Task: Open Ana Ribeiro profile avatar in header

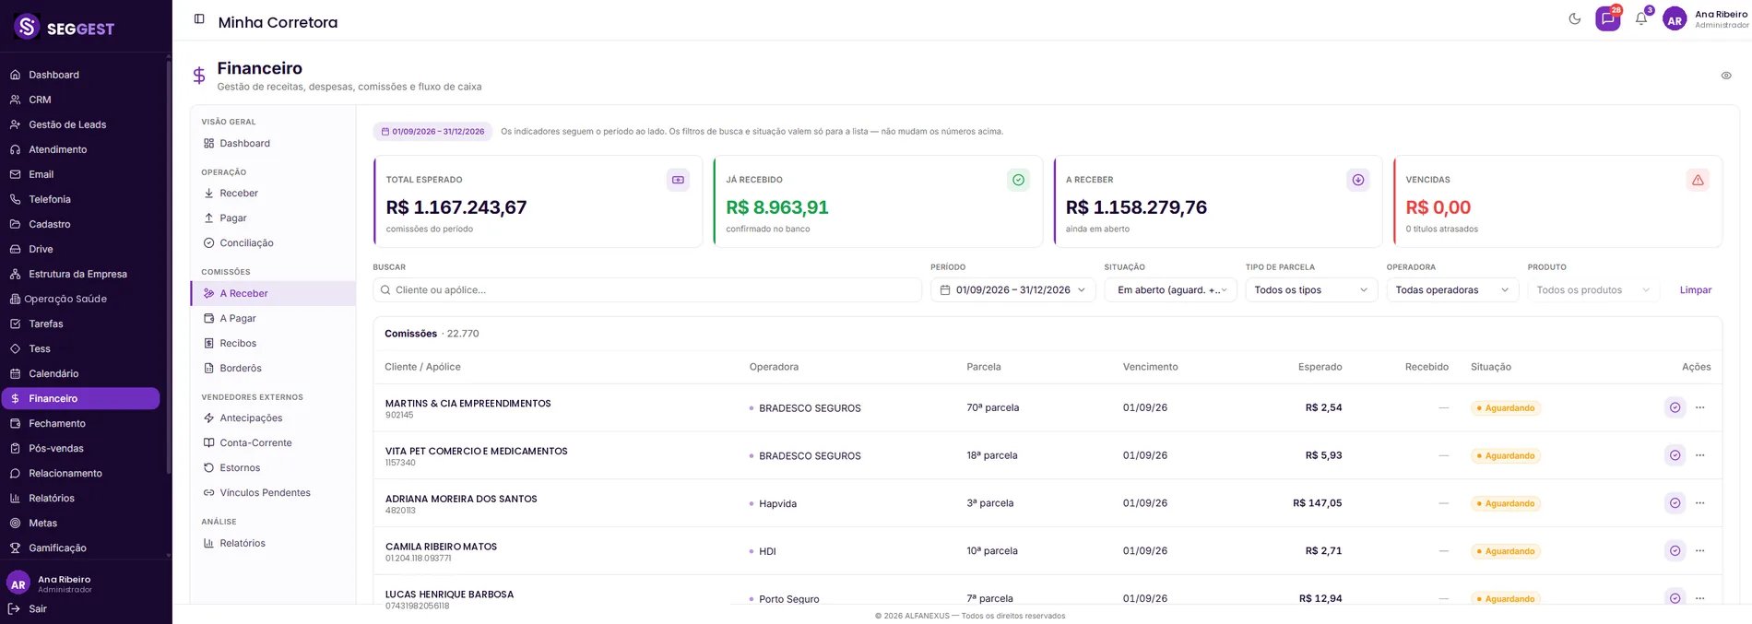Action: click(x=1675, y=19)
